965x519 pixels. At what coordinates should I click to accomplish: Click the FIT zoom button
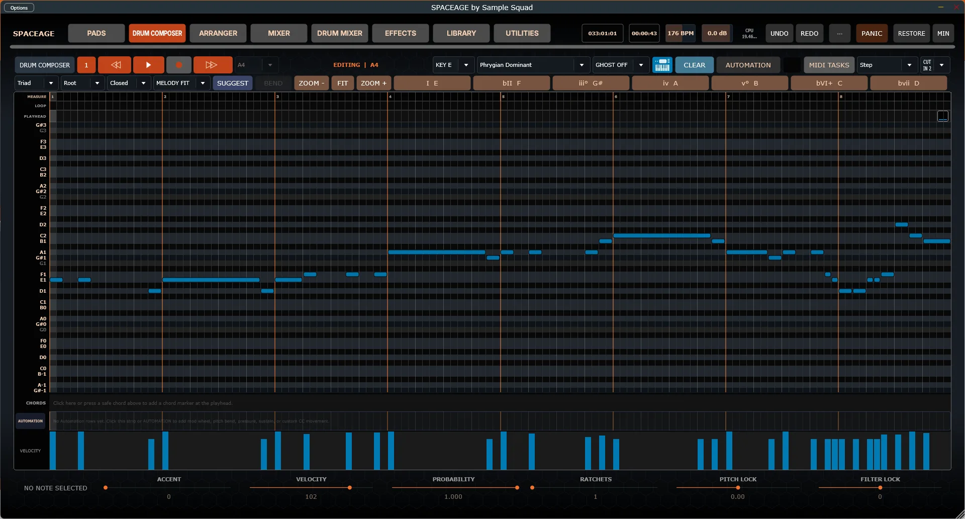pos(343,83)
